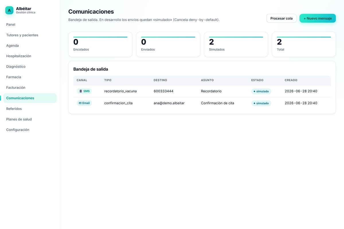Open the Agenda page

(30, 46)
